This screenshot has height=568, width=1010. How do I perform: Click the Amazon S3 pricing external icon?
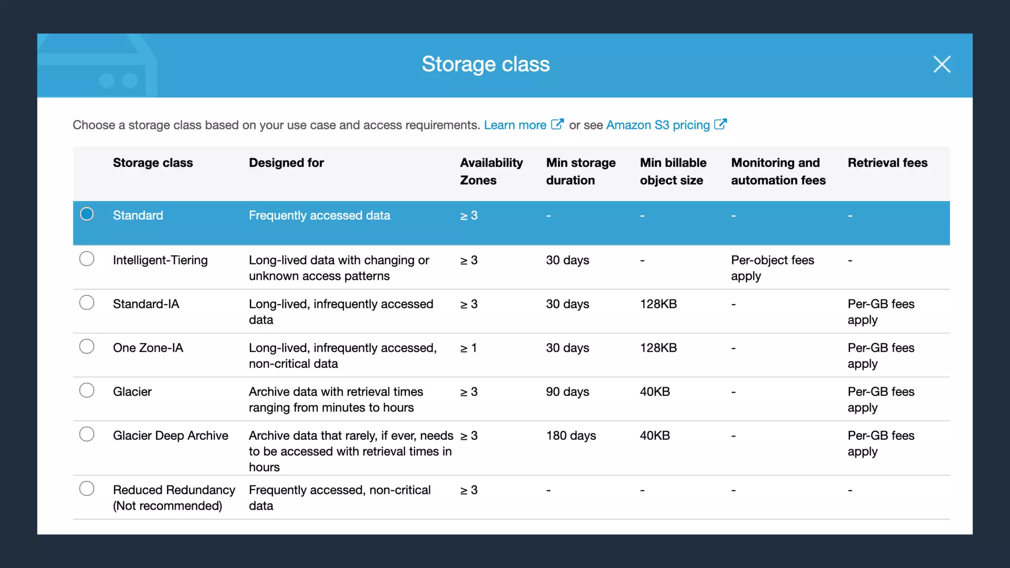[721, 124]
